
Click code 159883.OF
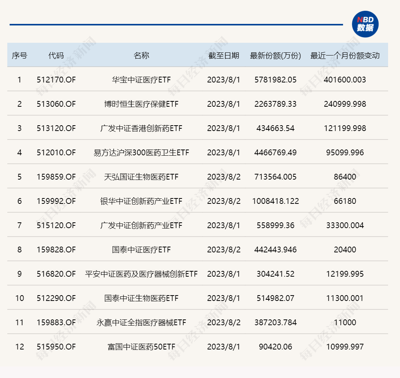[56, 323]
